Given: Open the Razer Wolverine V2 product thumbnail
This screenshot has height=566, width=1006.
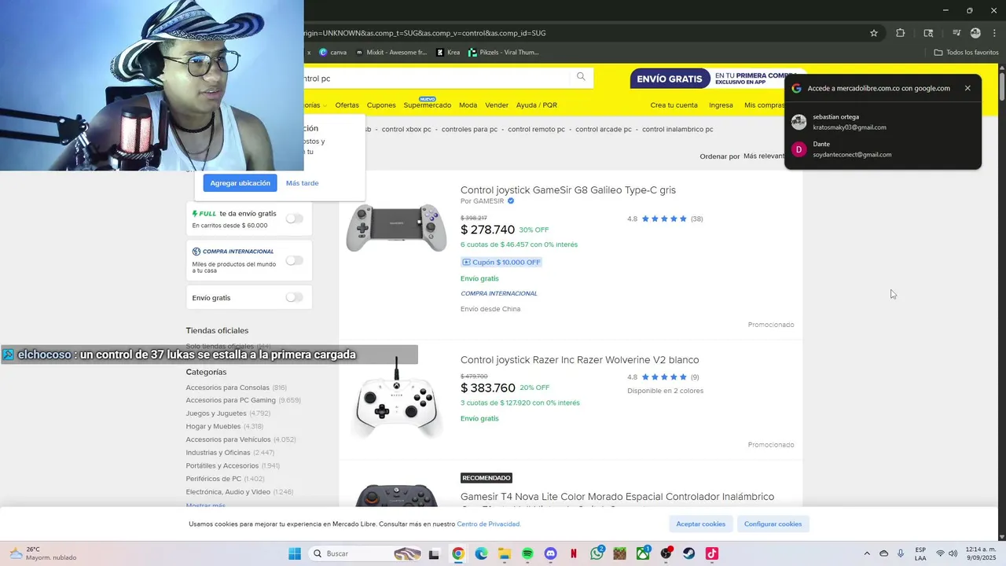Looking at the screenshot, I should [x=396, y=399].
